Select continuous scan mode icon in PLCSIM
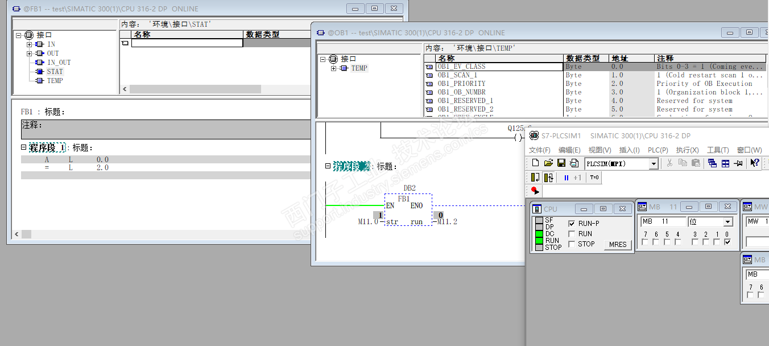Image resolution: width=769 pixels, height=346 pixels. click(549, 178)
